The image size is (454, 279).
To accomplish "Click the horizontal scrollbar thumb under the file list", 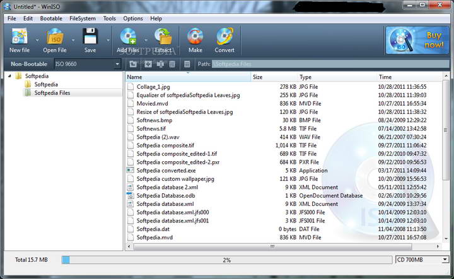I will pos(272,247).
